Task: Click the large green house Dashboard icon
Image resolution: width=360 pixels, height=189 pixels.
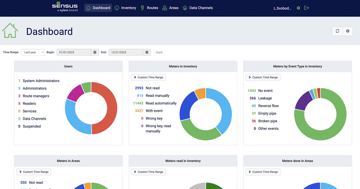Action: (10, 30)
